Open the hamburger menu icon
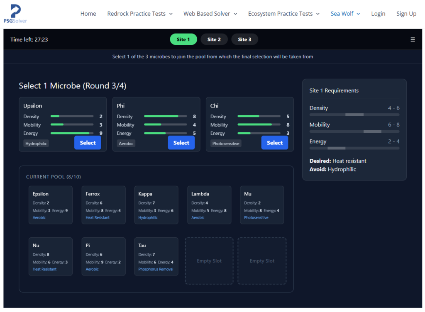 pyautogui.click(x=413, y=39)
